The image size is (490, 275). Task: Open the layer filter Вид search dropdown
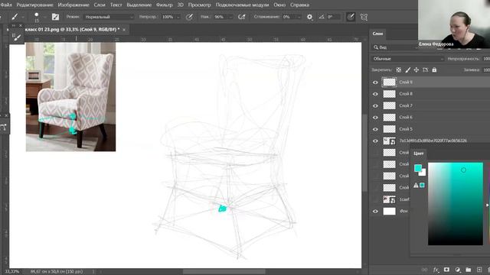(x=395, y=47)
